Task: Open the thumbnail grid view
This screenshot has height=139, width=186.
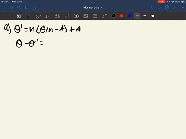Action: [x=11, y=8]
